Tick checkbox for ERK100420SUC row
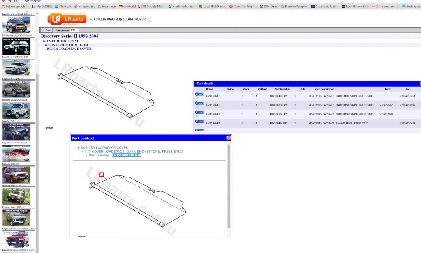This screenshot has height=253, width=421. (x=197, y=125)
